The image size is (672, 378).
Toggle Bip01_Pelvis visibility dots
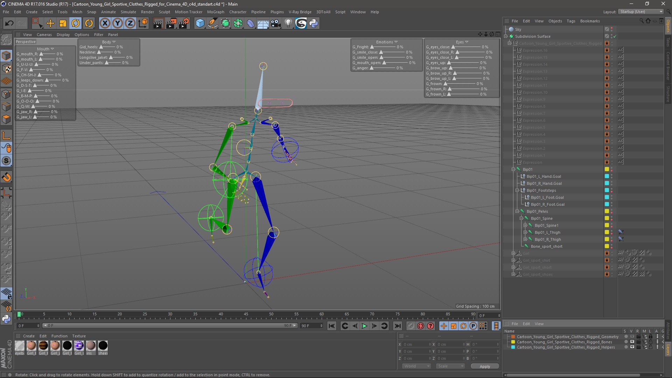(x=612, y=211)
